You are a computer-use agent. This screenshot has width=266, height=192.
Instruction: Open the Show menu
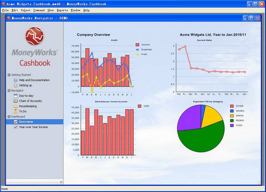(51, 10)
